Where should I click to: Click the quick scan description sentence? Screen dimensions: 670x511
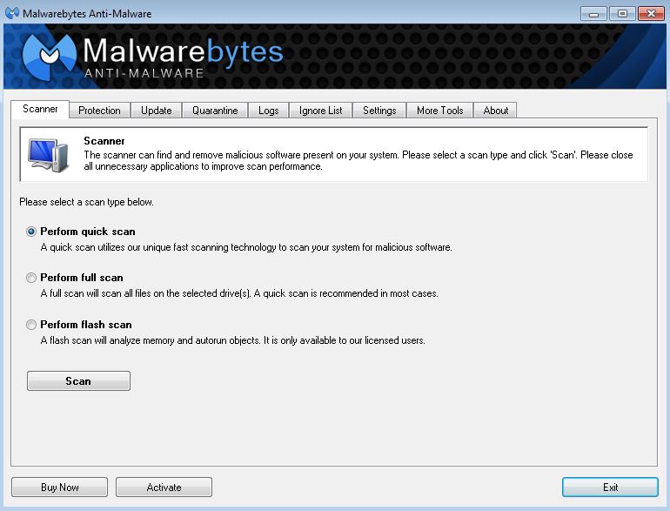coord(246,247)
